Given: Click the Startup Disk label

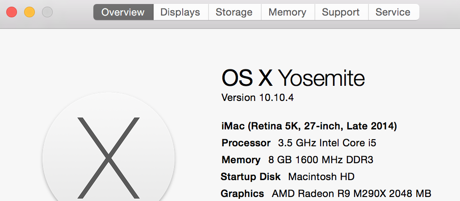Looking at the screenshot, I should (x=251, y=177).
